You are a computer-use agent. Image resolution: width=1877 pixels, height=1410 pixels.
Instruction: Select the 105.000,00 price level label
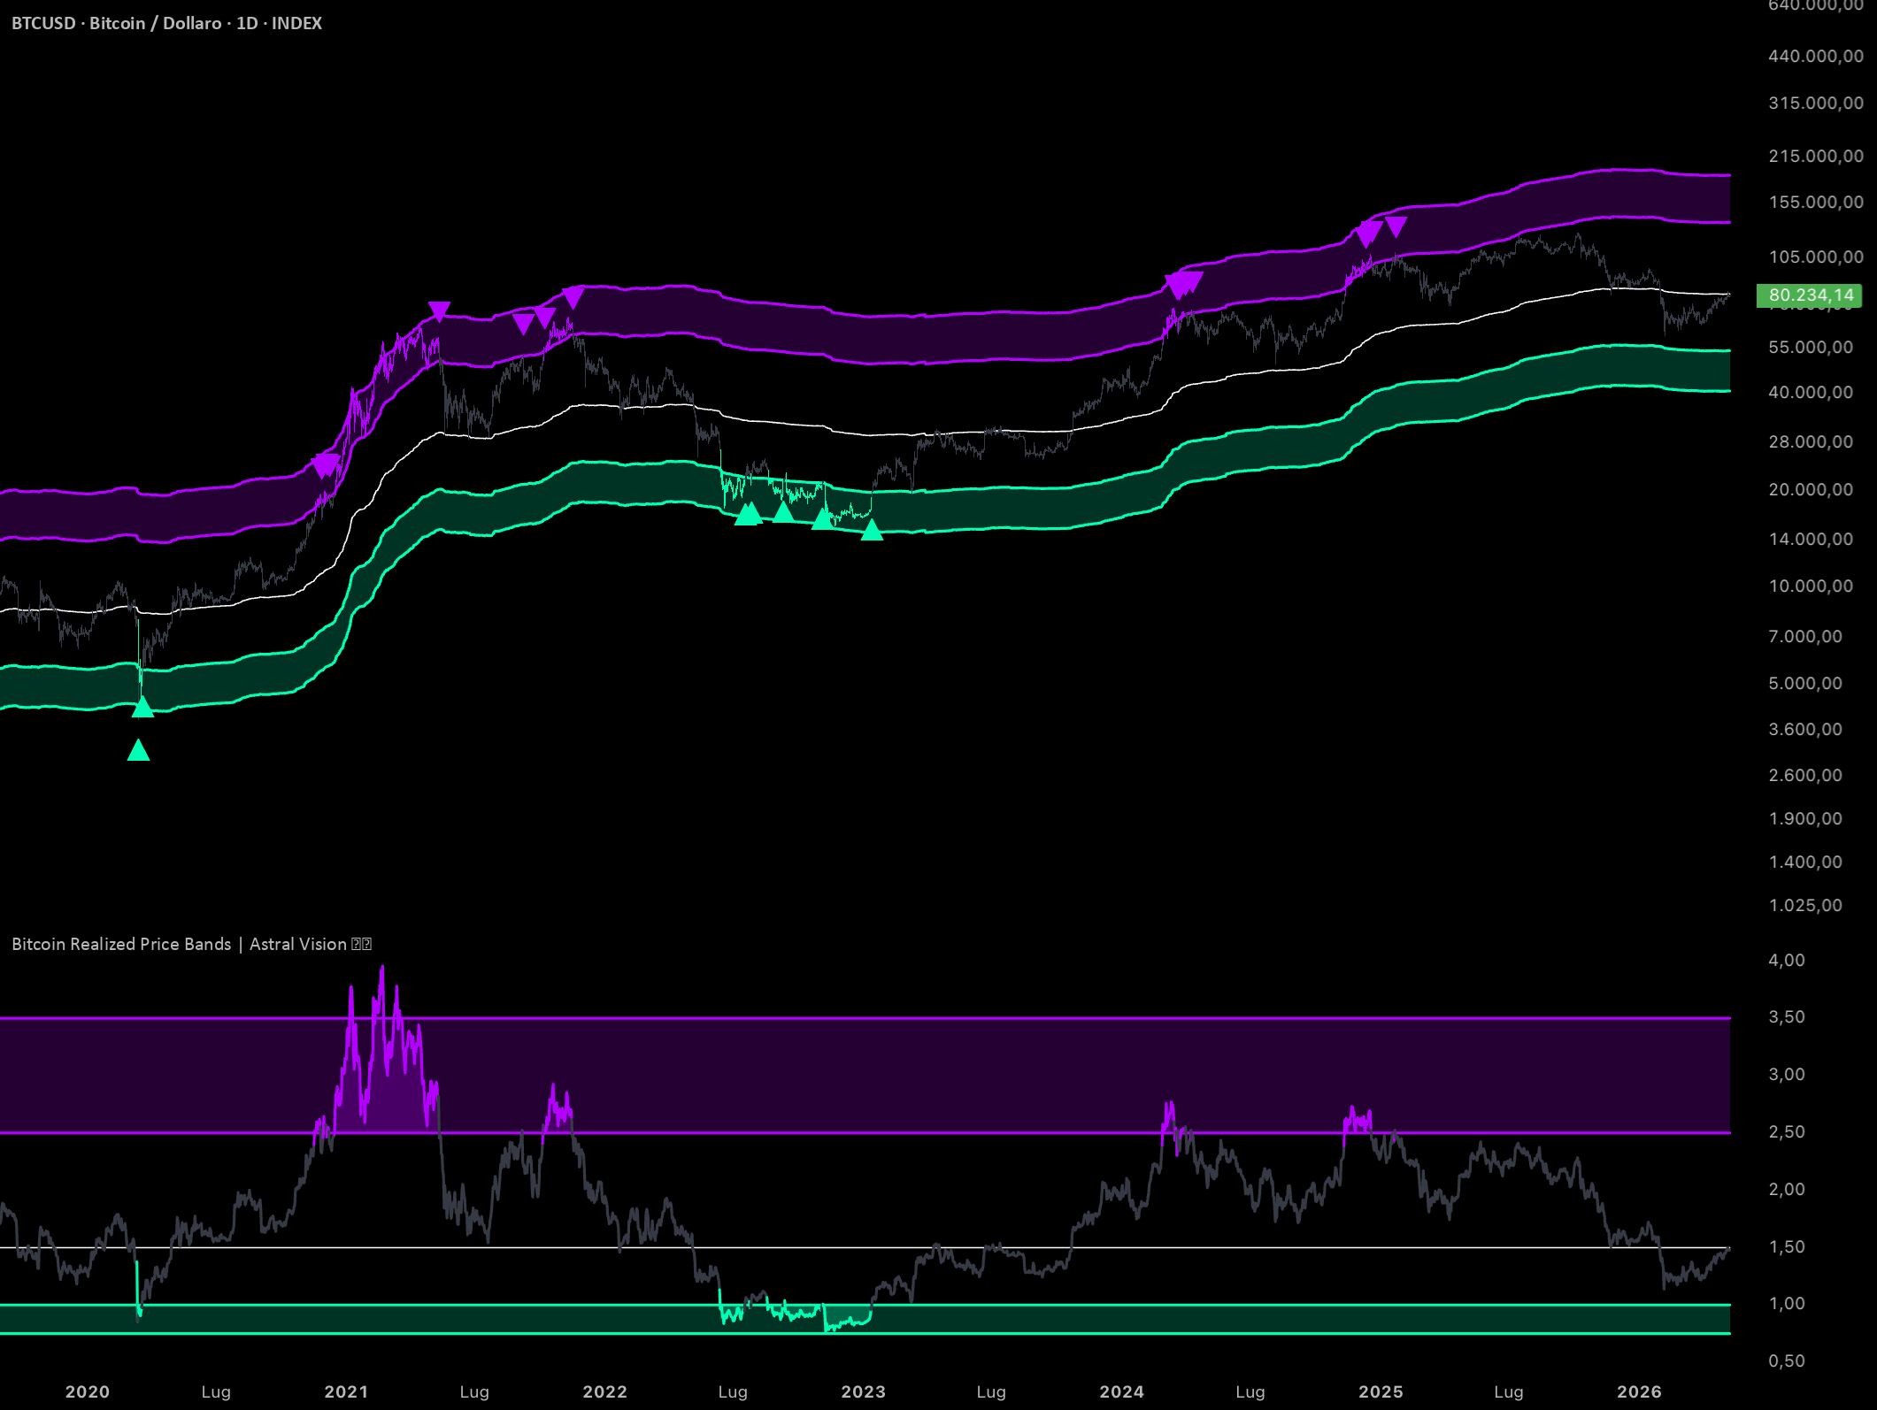(1815, 257)
